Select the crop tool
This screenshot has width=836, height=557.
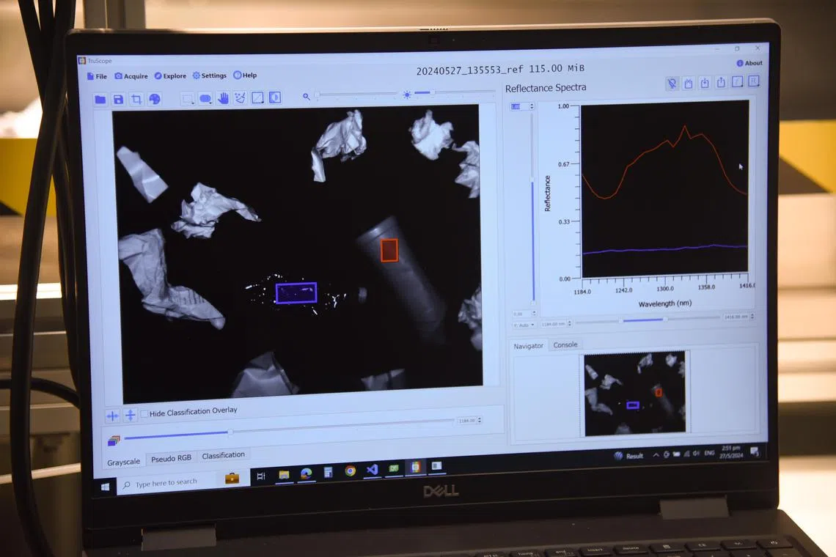(x=136, y=99)
